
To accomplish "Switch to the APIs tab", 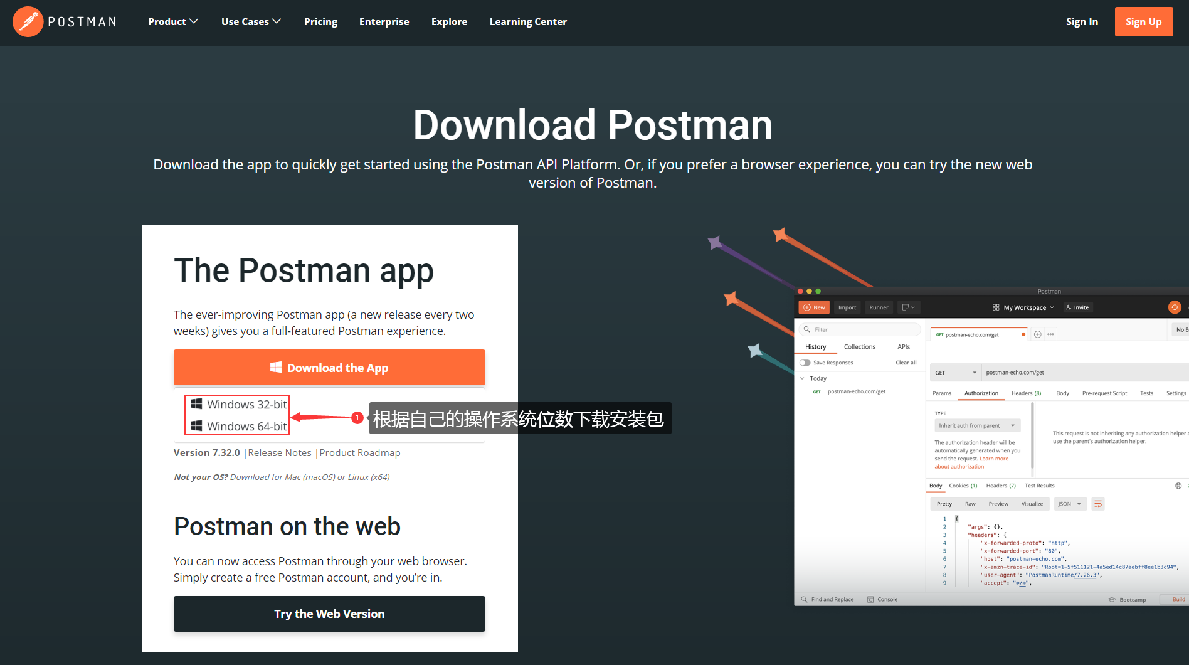I will (x=903, y=347).
